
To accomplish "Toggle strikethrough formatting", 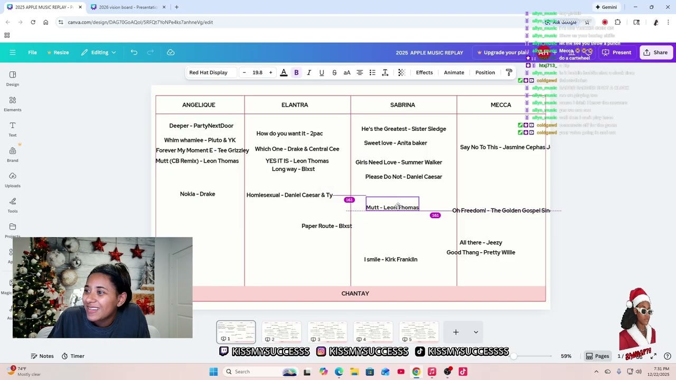I will pyautogui.click(x=334, y=72).
